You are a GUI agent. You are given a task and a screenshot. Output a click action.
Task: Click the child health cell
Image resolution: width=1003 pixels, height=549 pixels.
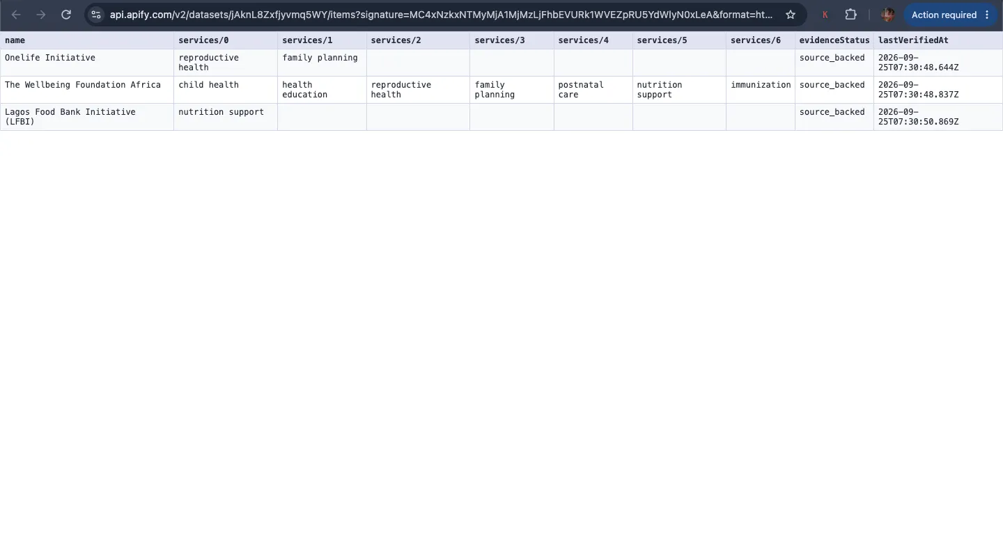tap(226, 90)
